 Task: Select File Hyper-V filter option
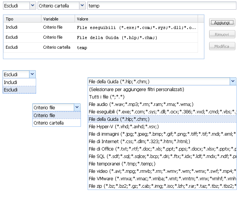click(x=162, y=126)
